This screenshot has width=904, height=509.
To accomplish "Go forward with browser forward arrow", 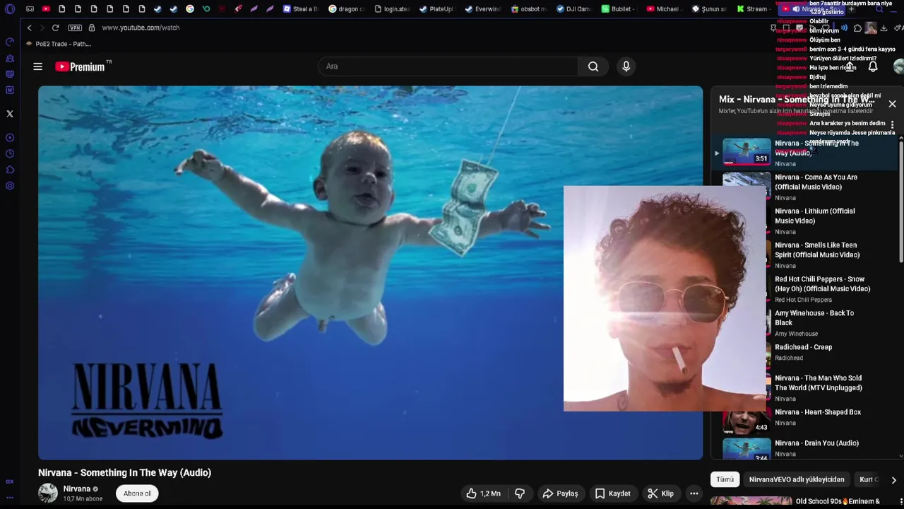I will click(42, 28).
